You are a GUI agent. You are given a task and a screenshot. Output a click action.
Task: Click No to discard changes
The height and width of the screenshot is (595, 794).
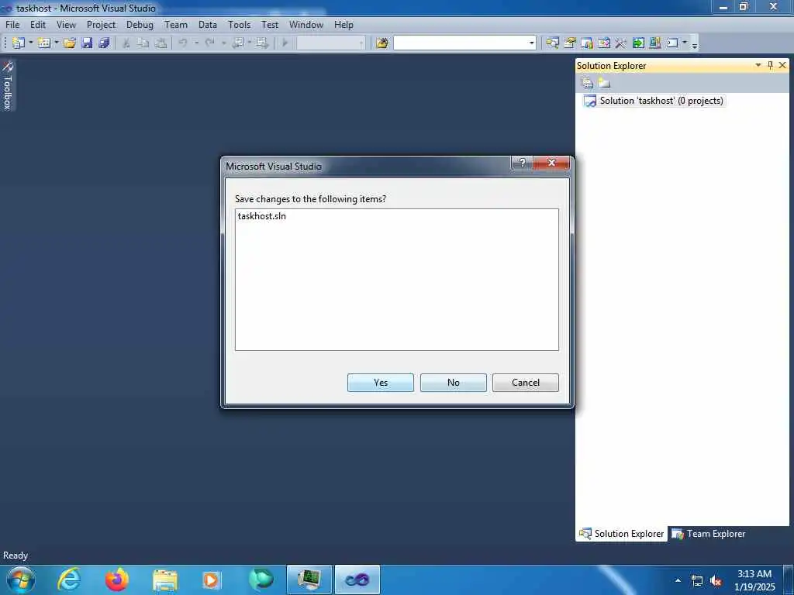pos(453,383)
